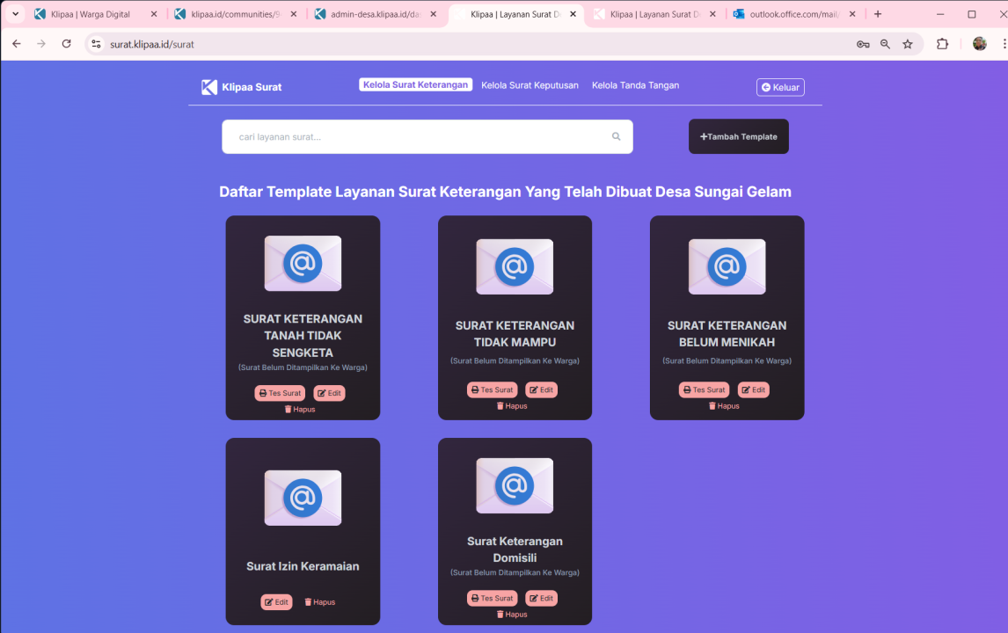Open the zoom magnifier icon in address bar
The width and height of the screenshot is (1008, 633).
(886, 44)
